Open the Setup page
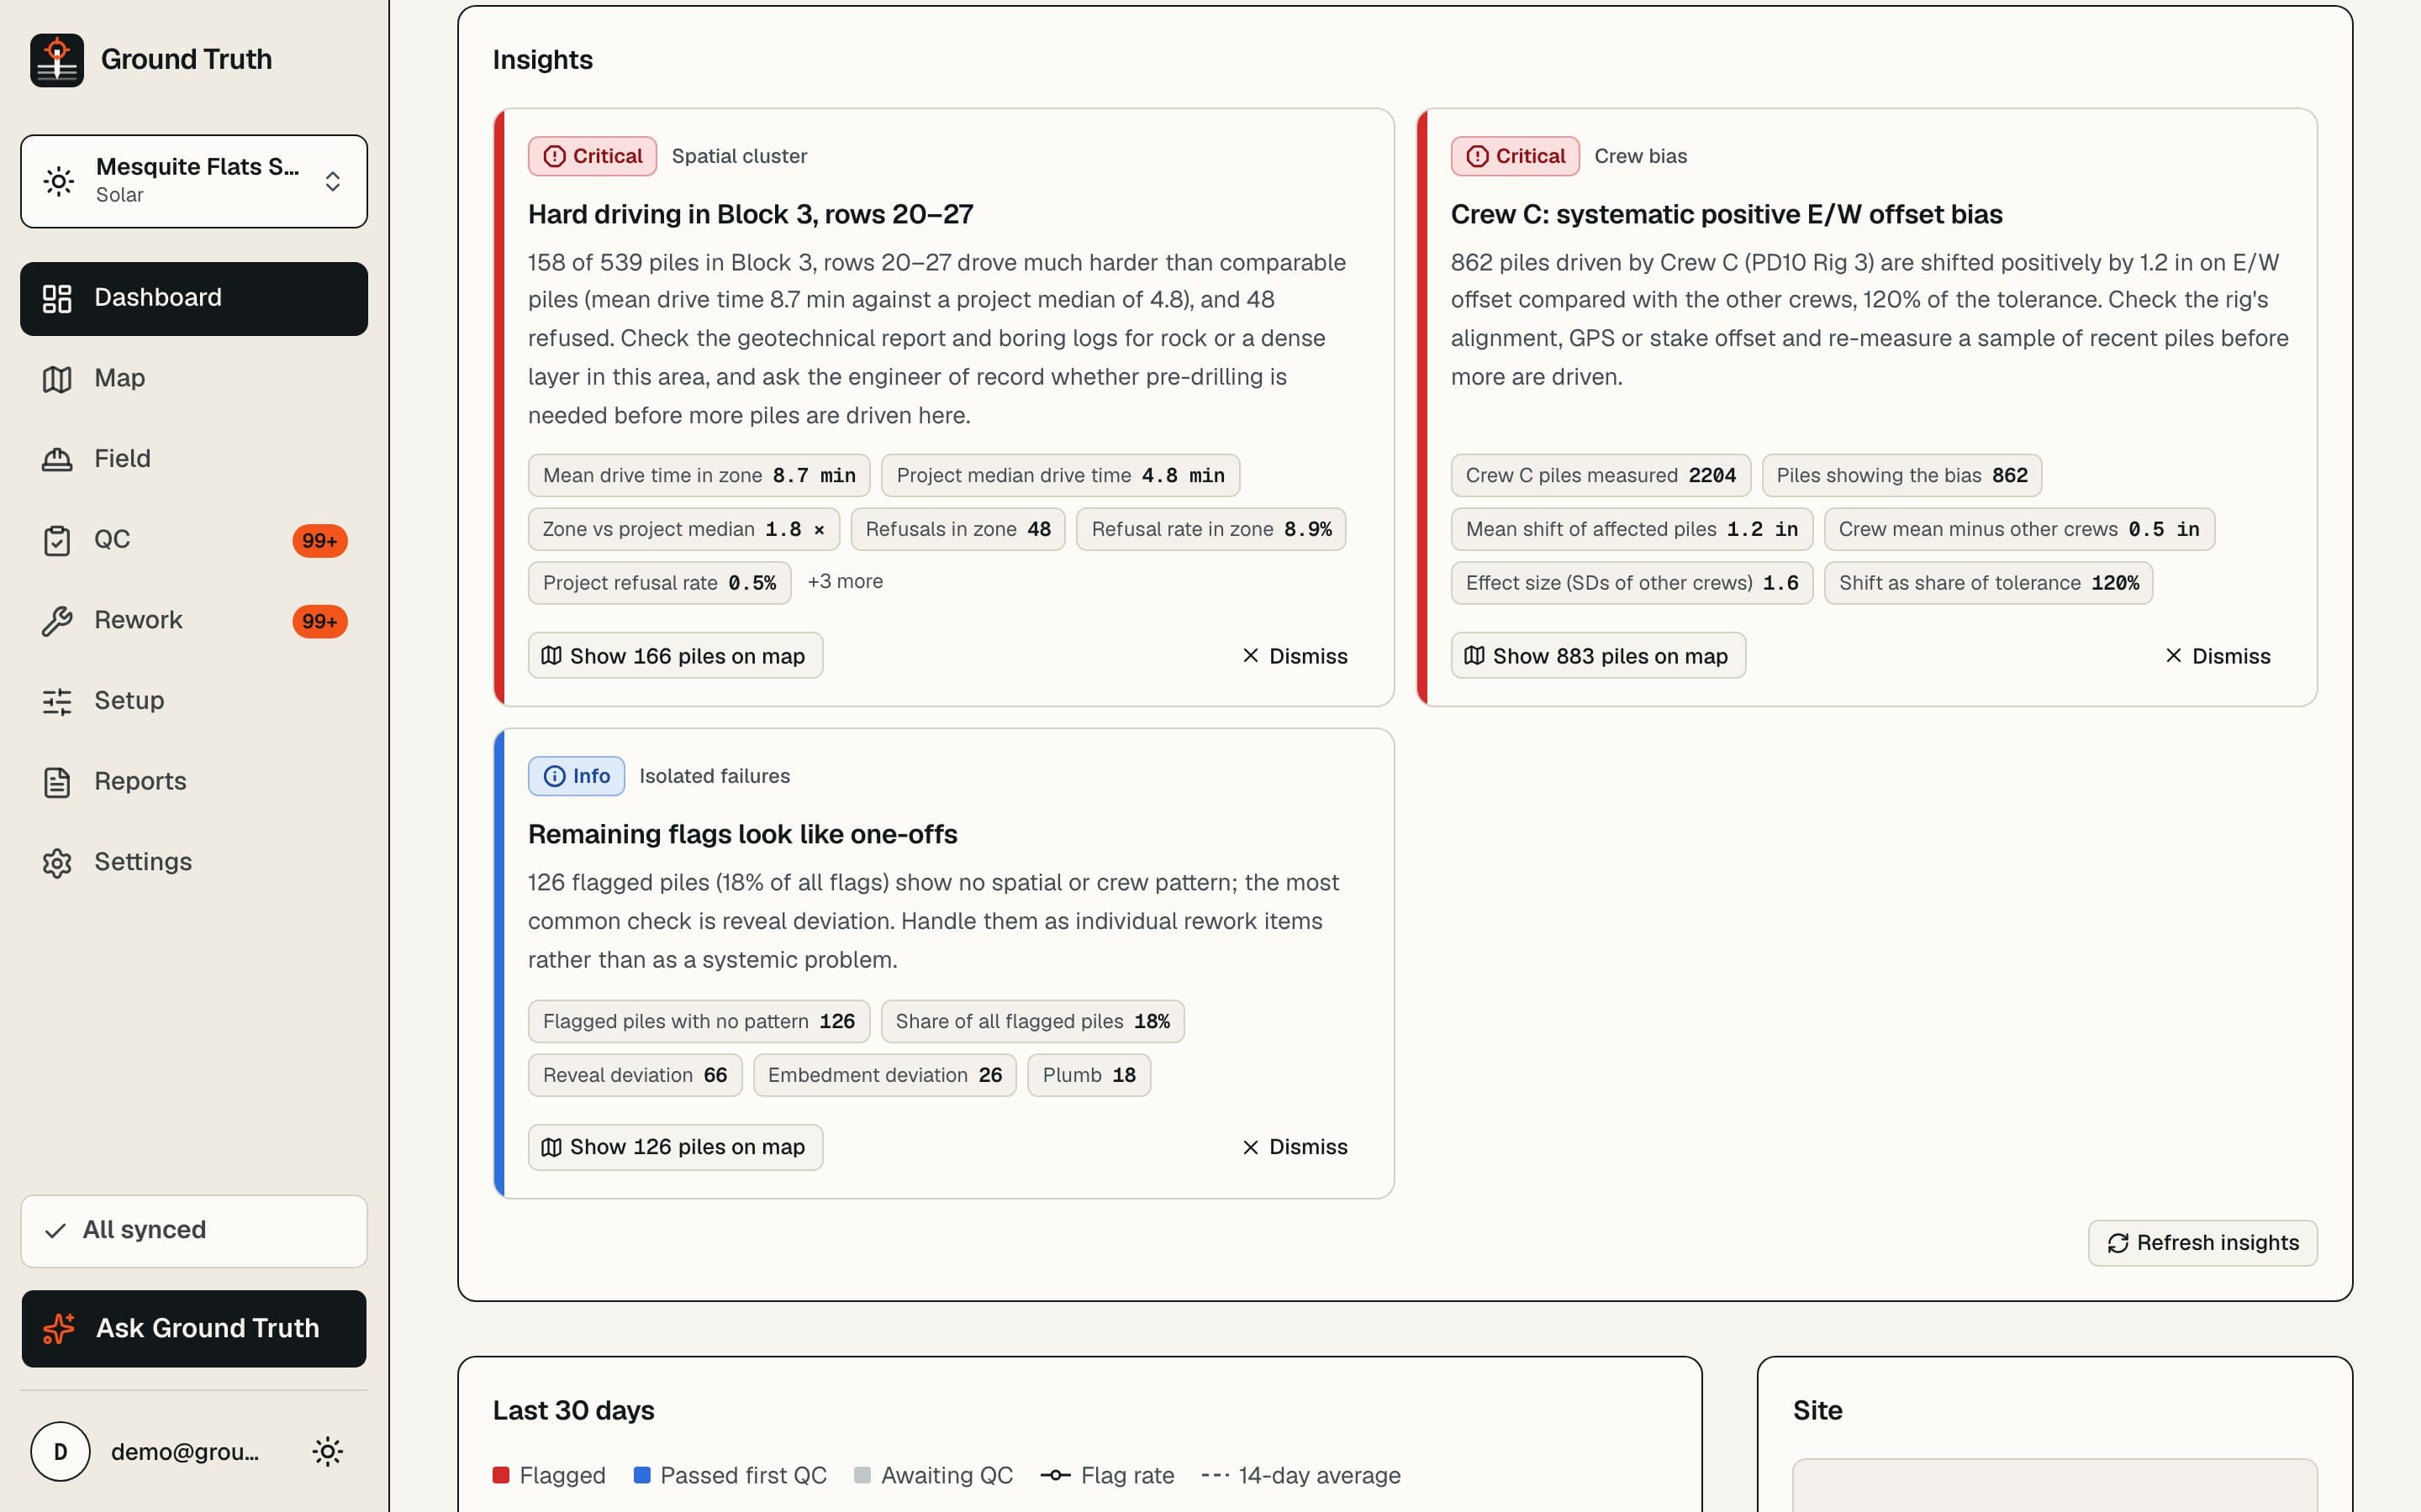The height and width of the screenshot is (1512, 2421). (194, 701)
